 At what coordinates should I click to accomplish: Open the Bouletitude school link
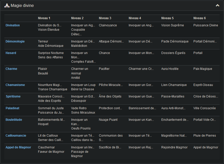point(14,120)
